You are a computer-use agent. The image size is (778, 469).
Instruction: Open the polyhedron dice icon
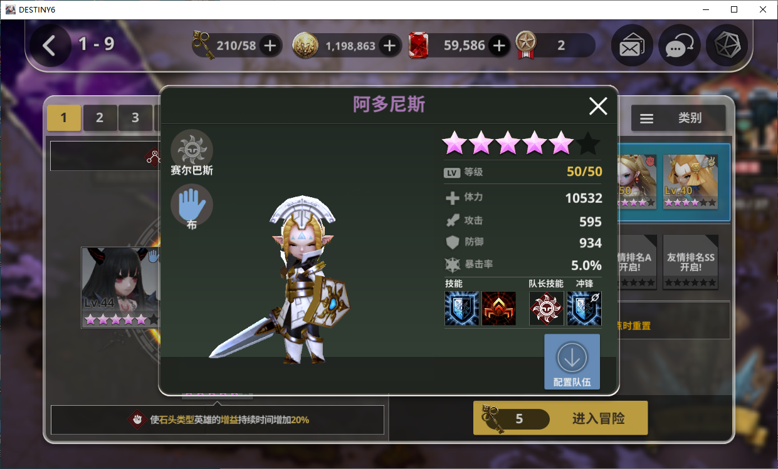(x=727, y=46)
